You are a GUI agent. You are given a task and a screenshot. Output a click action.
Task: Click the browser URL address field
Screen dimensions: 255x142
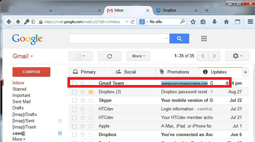[82, 22]
